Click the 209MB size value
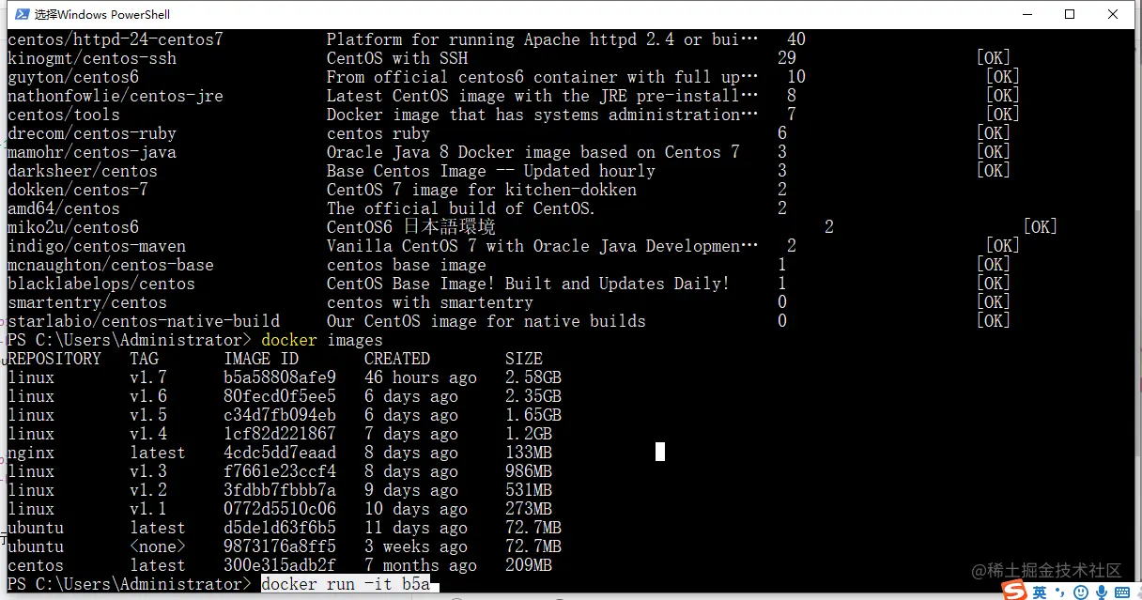 click(x=529, y=565)
